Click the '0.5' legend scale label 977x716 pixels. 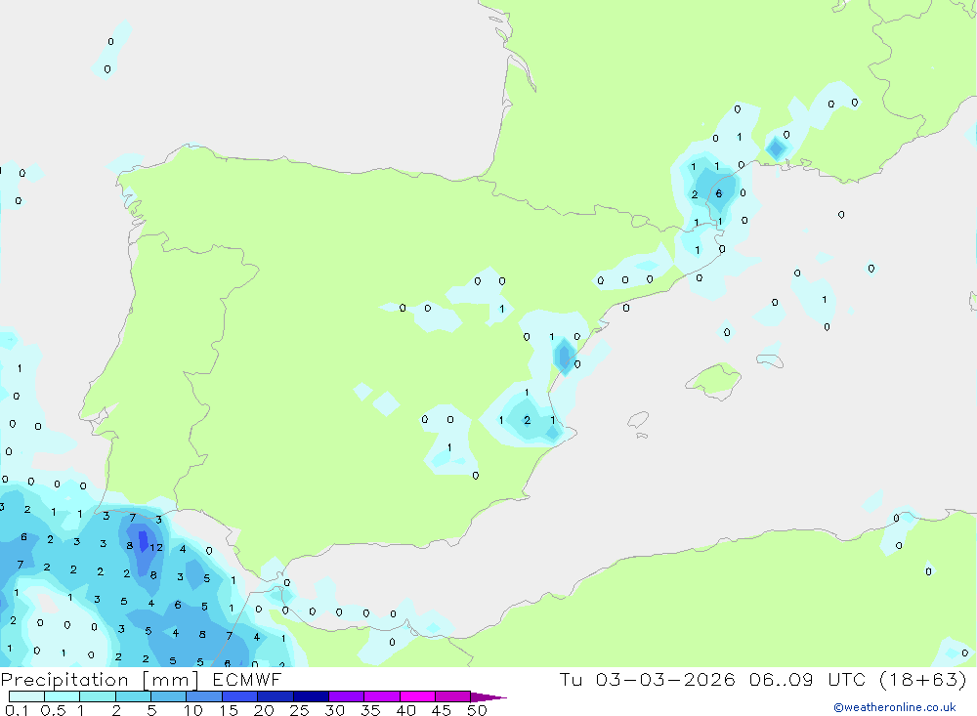click(x=53, y=710)
